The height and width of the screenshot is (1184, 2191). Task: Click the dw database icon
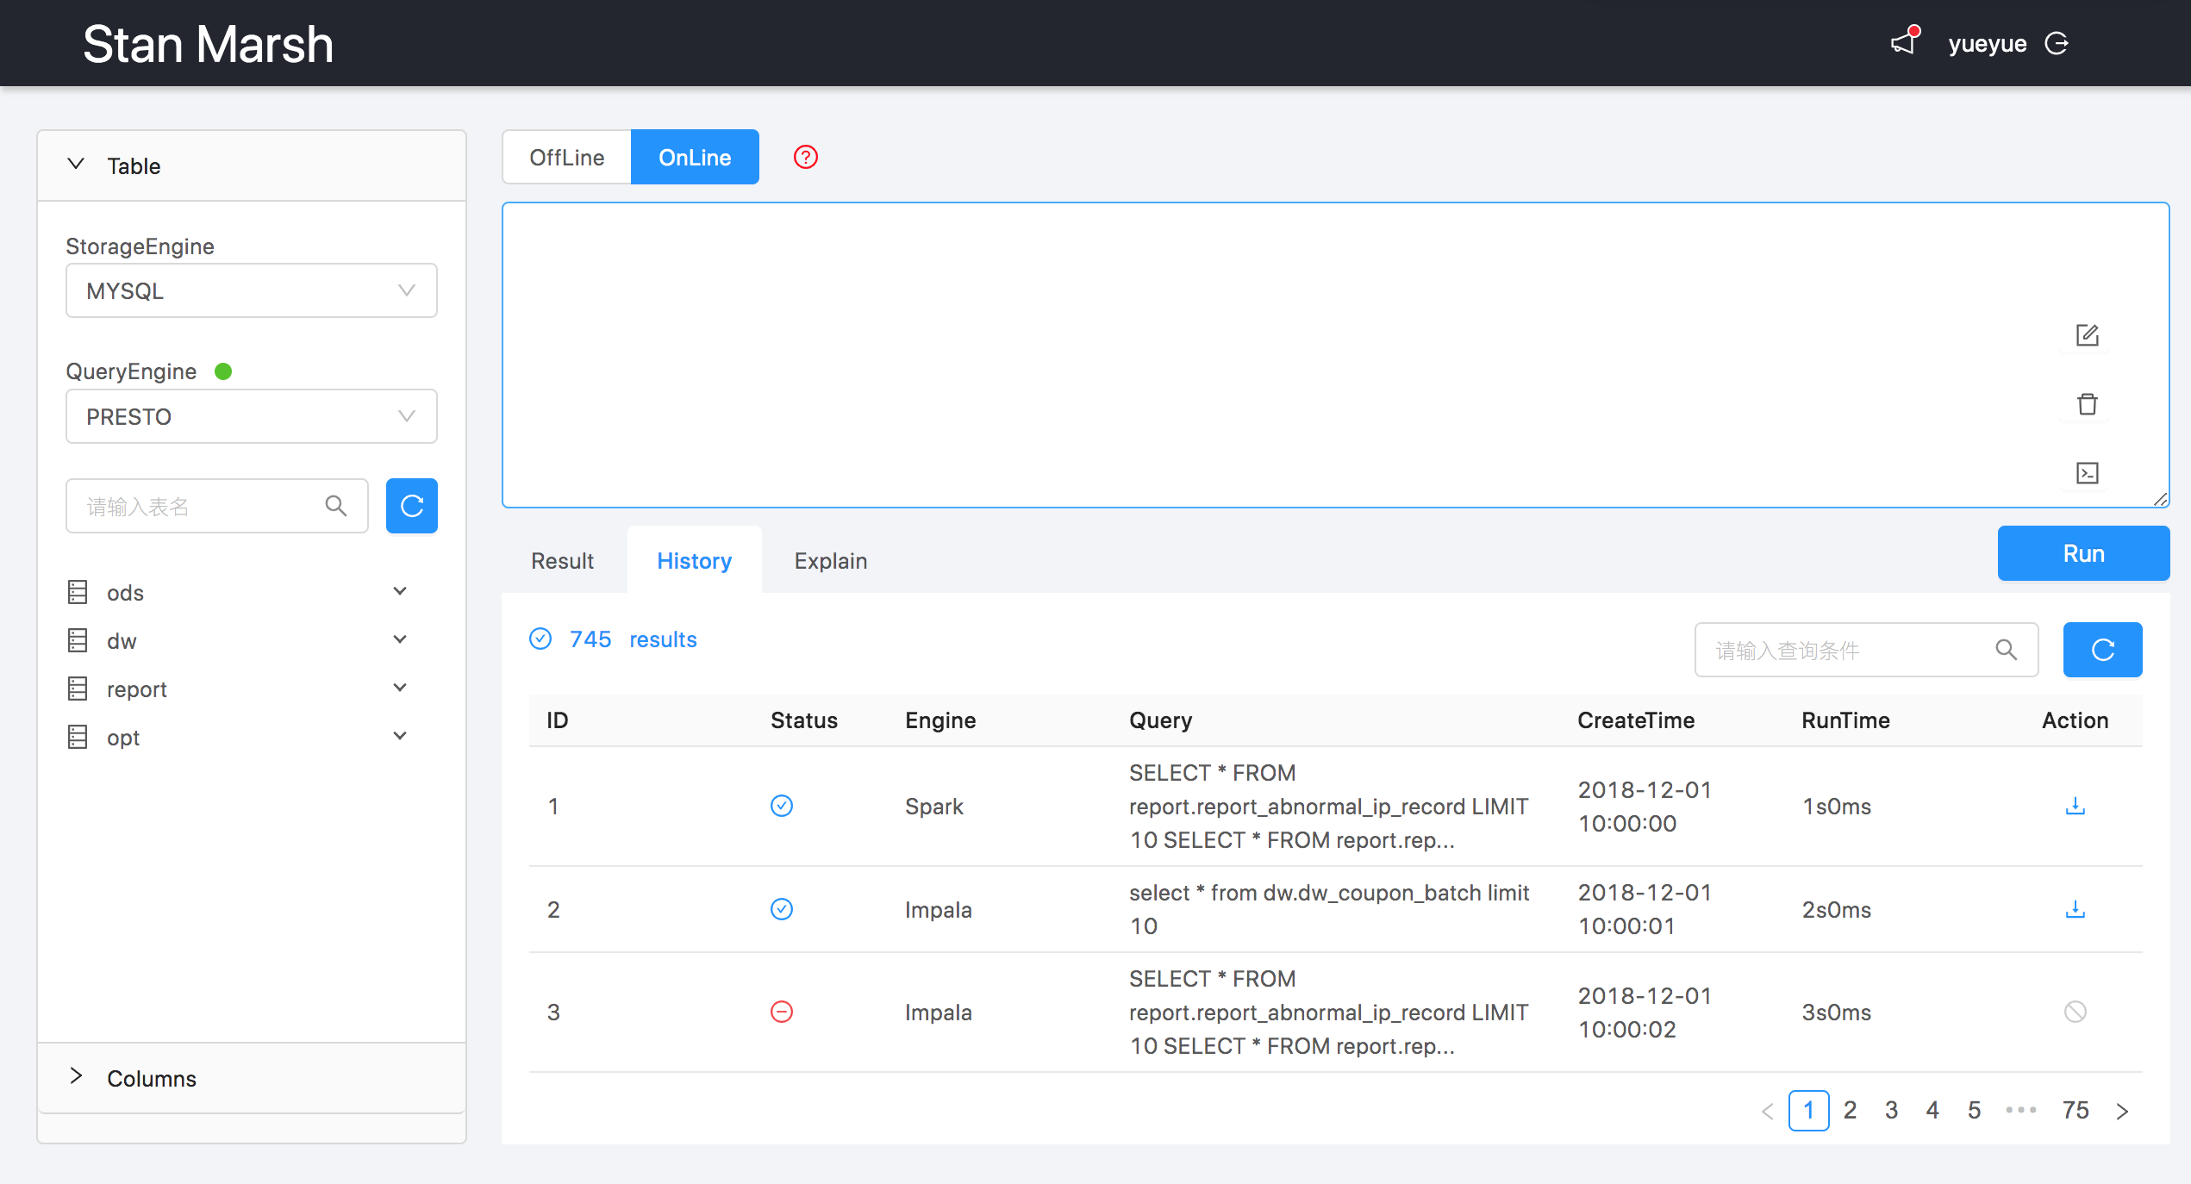(x=78, y=640)
